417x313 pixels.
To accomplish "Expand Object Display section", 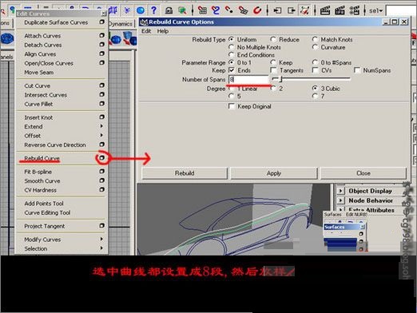I will [x=340, y=191].
